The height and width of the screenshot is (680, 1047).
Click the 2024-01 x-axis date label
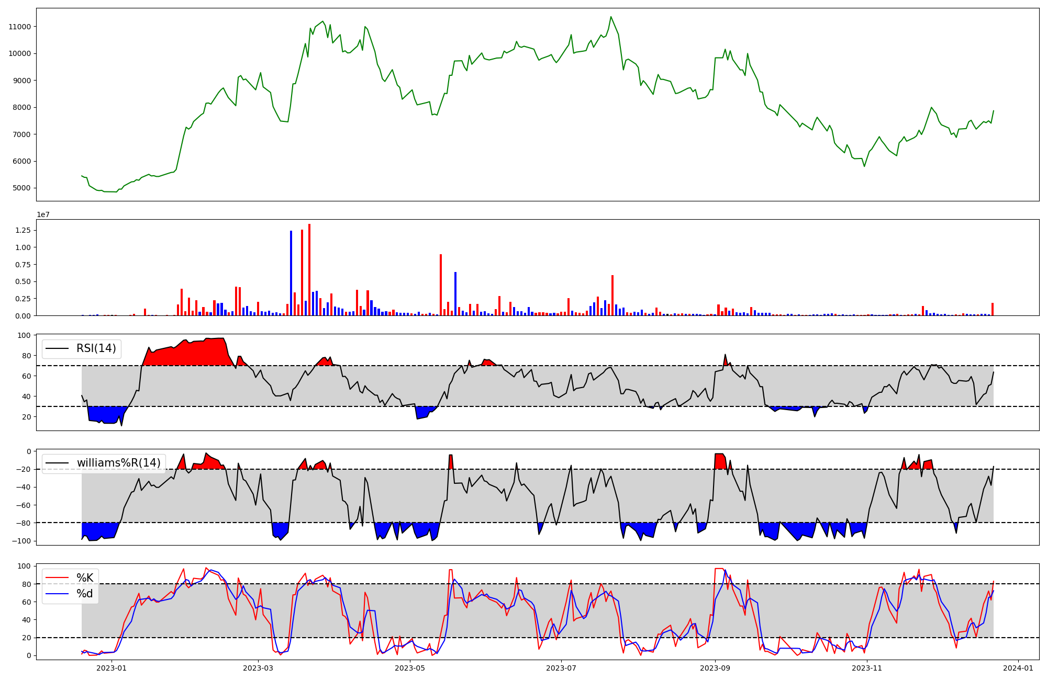tap(1018, 668)
